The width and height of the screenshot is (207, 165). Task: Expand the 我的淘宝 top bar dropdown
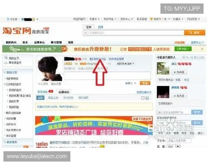click(x=115, y=19)
